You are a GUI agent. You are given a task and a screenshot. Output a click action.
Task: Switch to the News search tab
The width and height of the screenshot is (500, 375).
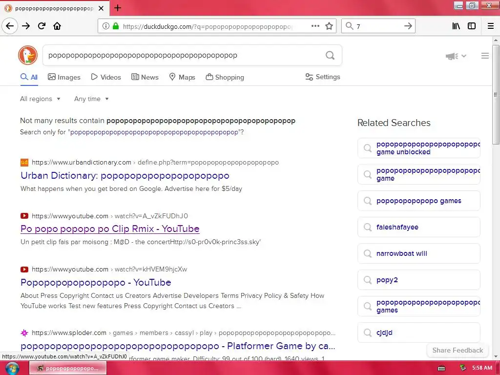pos(145,77)
